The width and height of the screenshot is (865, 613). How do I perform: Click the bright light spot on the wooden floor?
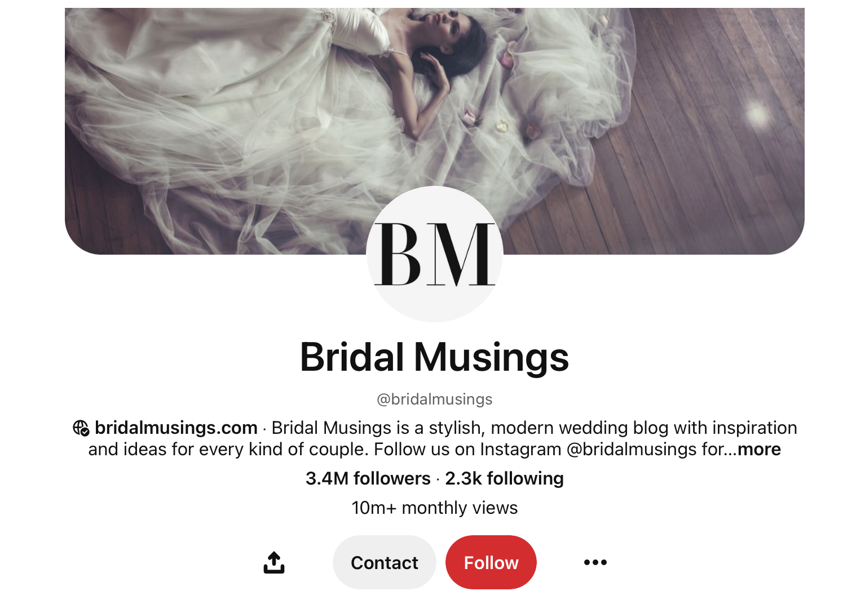[x=757, y=114]
